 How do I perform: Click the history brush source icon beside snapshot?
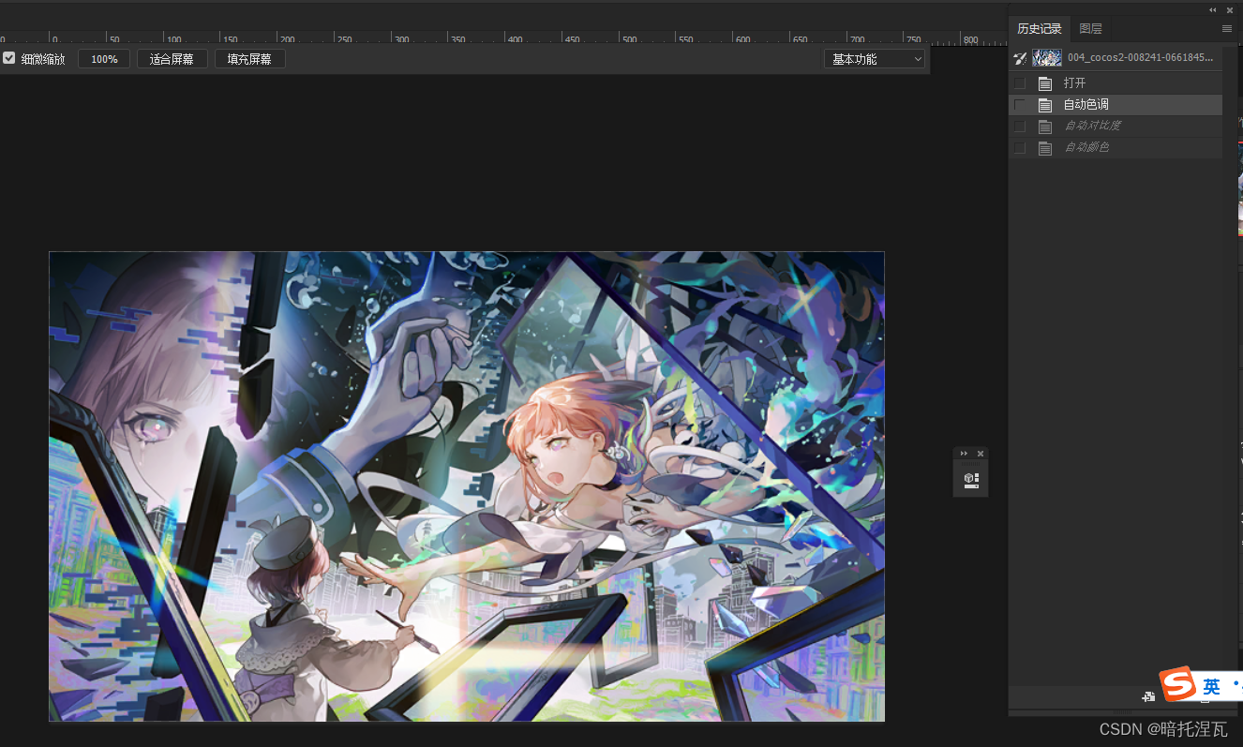pyautogui.click(x=1021, y=58)
